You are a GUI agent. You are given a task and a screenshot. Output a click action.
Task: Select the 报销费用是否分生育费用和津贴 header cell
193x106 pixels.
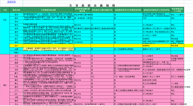(128, 10)
